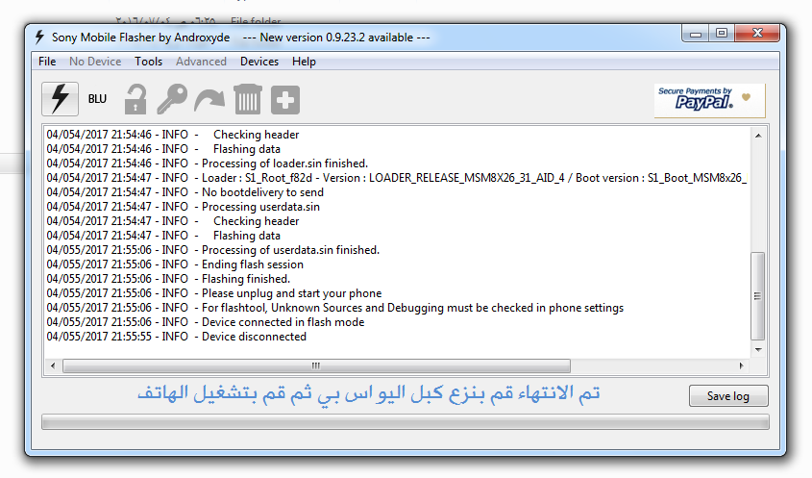Select the 'Device connected in flash mode' line
Image resolution: width=812 pixels, height=478 pixels.
[x=205, y=322]
